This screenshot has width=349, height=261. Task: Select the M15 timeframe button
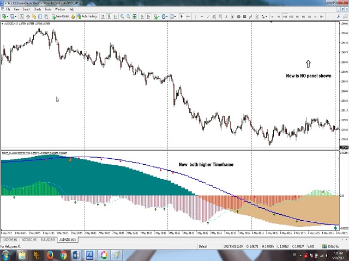click(x=285, y=17)
